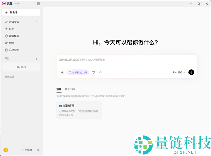The height and width of the screenshot is (156, 211).
Task: Click the 项目 section label in sidebar
Action: click(x=7, y=59)
